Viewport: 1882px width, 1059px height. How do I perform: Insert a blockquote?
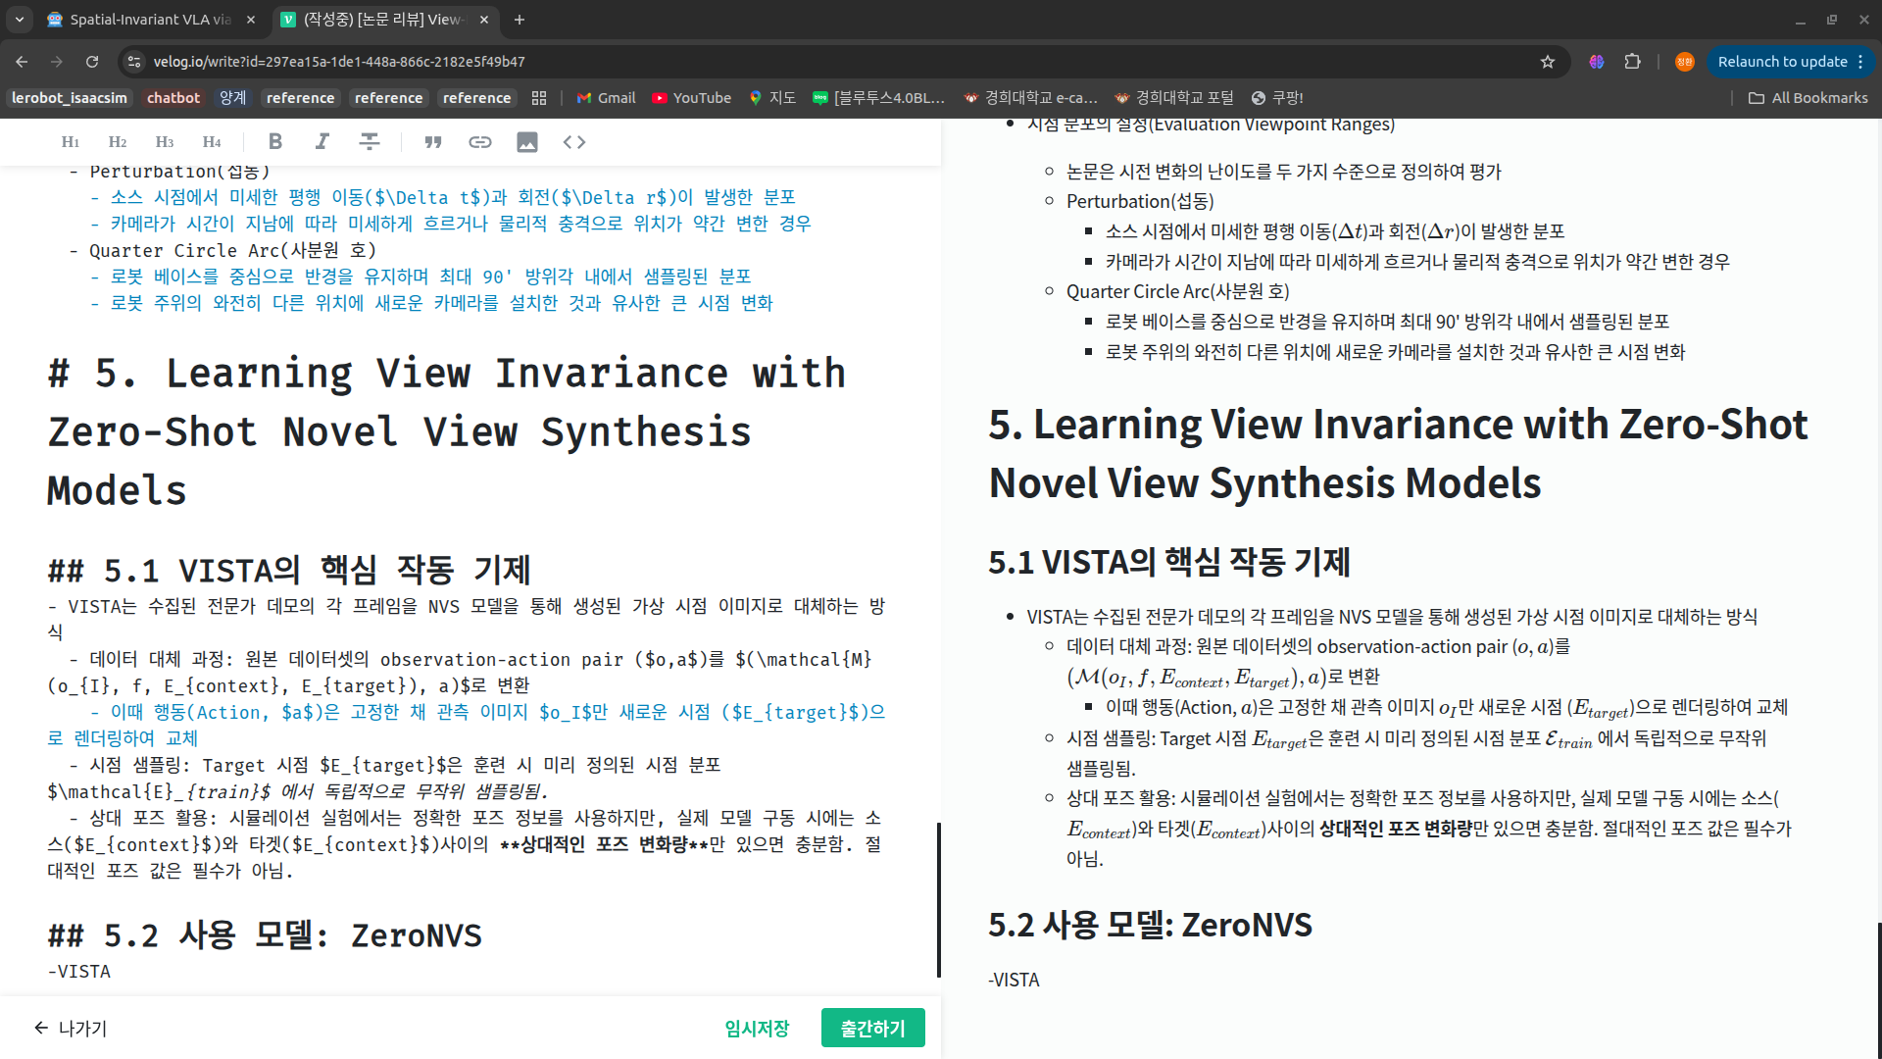click(432, 142)
